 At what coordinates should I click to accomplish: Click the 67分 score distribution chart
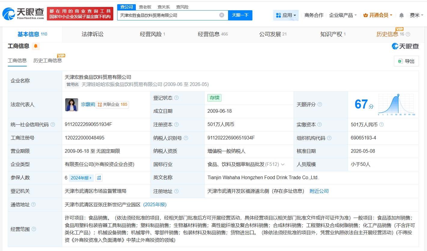(x=396, y=105)
